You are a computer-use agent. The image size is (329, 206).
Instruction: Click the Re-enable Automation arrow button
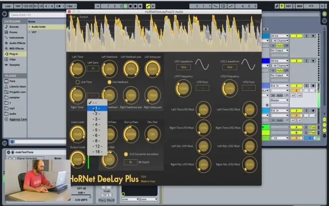pyautogui.click(x=153, y=6)
